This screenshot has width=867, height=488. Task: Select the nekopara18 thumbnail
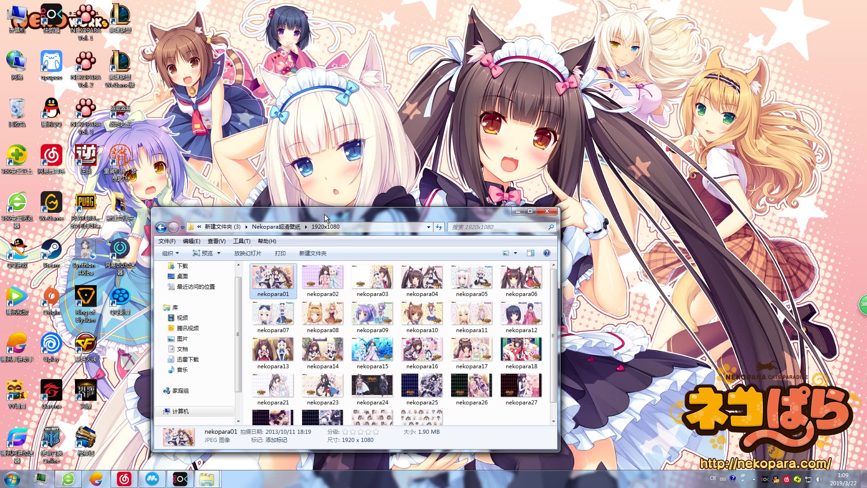click(521, 353)
